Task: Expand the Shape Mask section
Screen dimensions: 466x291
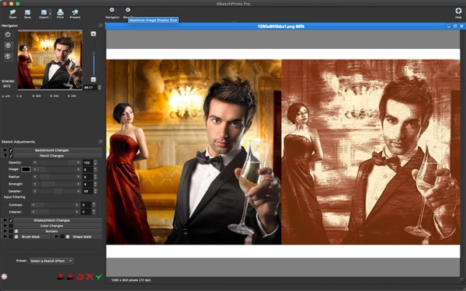Action: (x=57, y=237)
